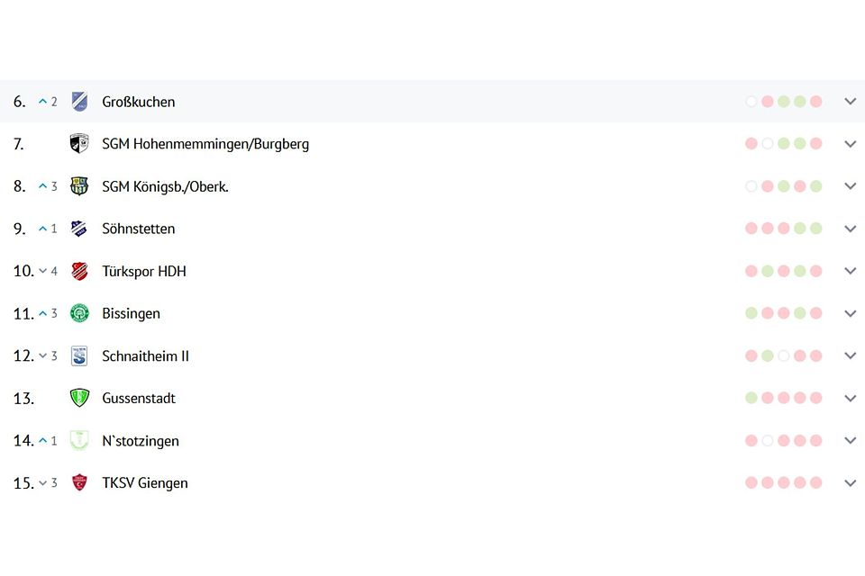
Task: Expand the TKSV Giengen row chevron
Action: tap(850, 483)
